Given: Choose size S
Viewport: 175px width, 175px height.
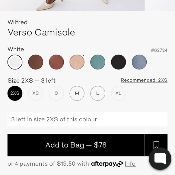Looking at the screenshot, I should pos(56,93).
